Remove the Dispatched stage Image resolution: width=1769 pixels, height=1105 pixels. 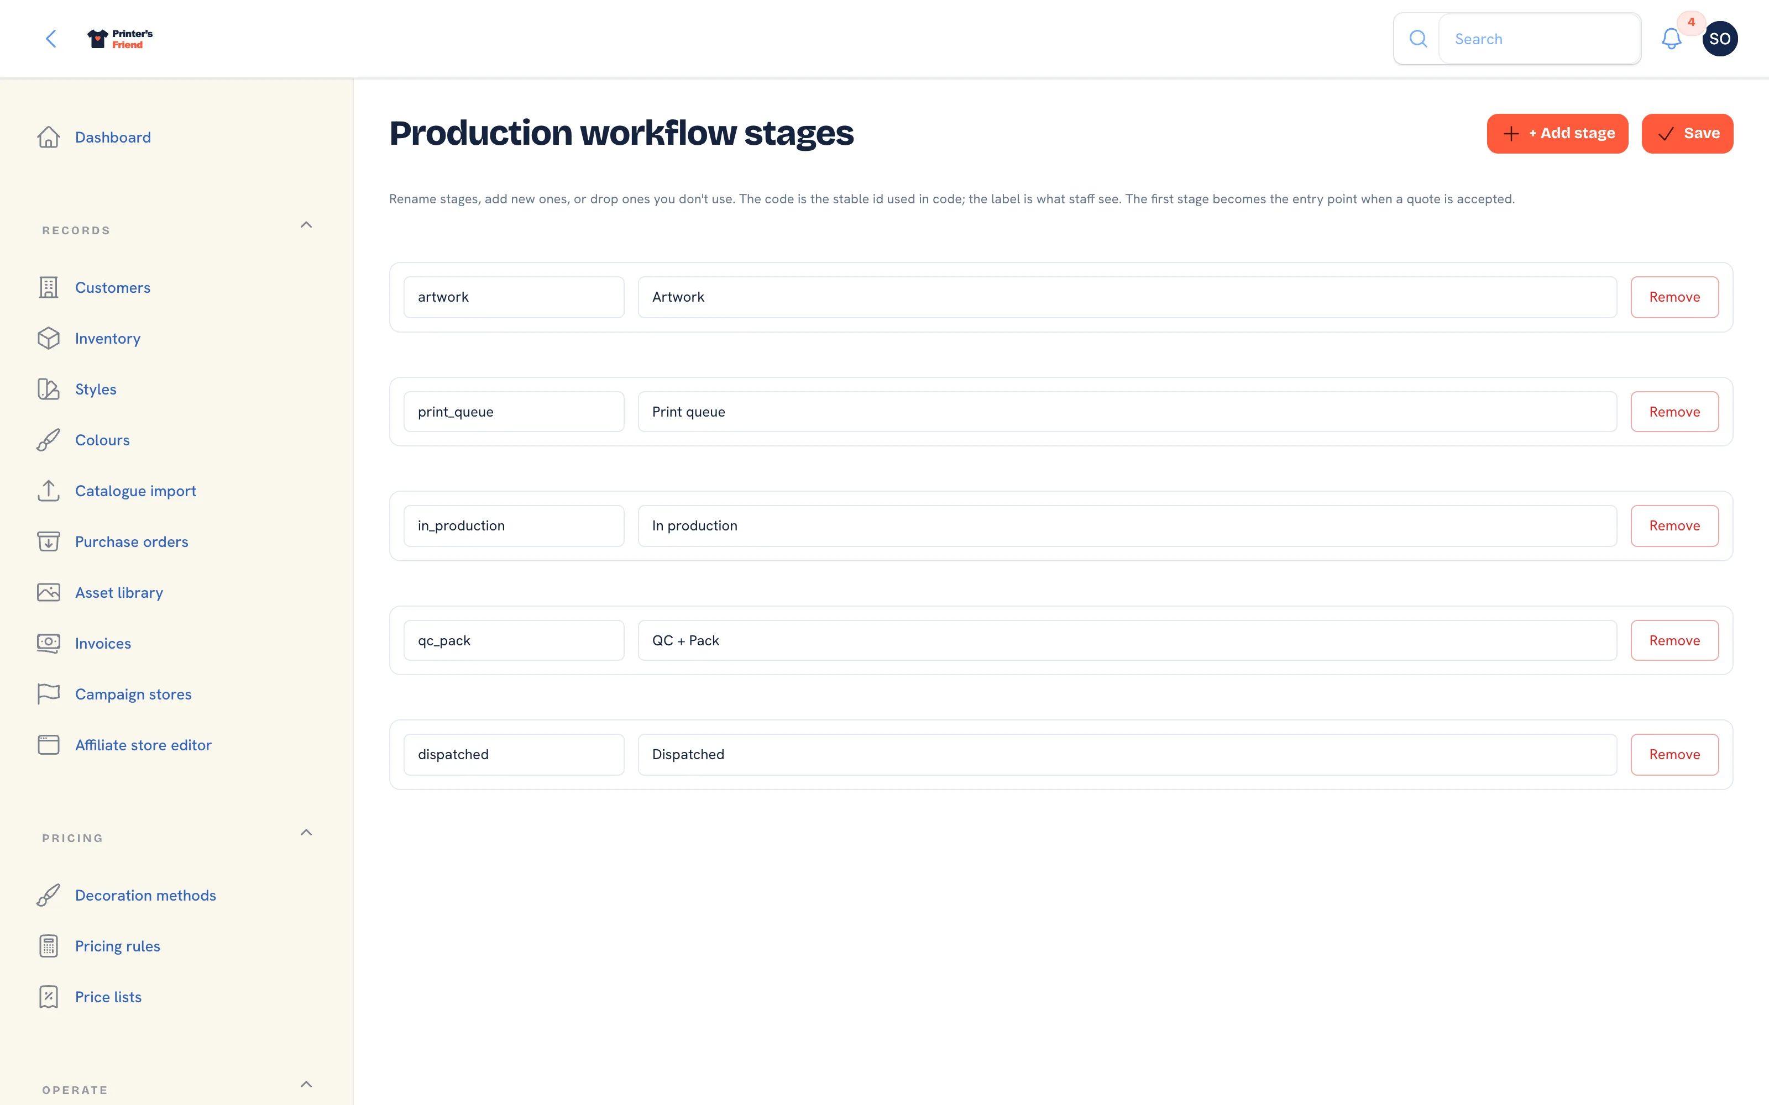(x=1674, y=755)
